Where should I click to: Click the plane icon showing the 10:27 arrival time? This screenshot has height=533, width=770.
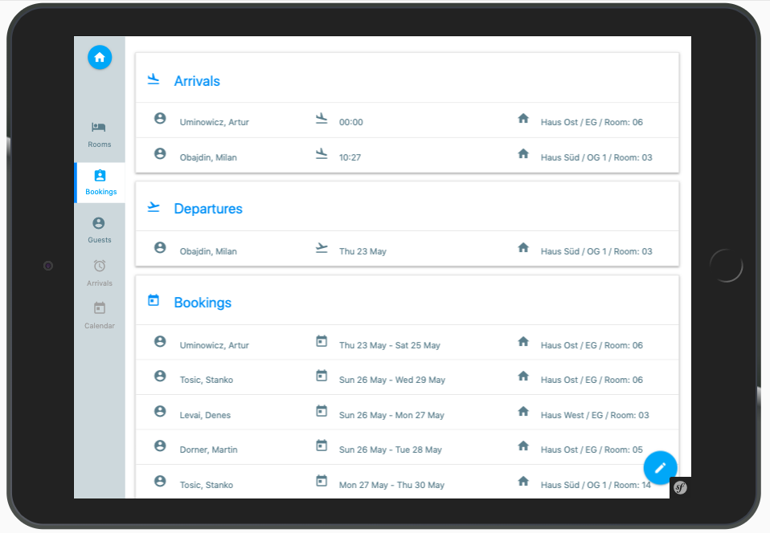pyautogui.click(x=322, y=153)
